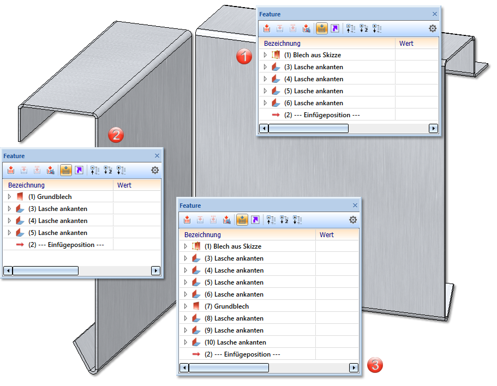
Task: Toggle orange highlighted button in Feature panel ending with (6) Lasche ankanten
Action: [x=322, y=28]
